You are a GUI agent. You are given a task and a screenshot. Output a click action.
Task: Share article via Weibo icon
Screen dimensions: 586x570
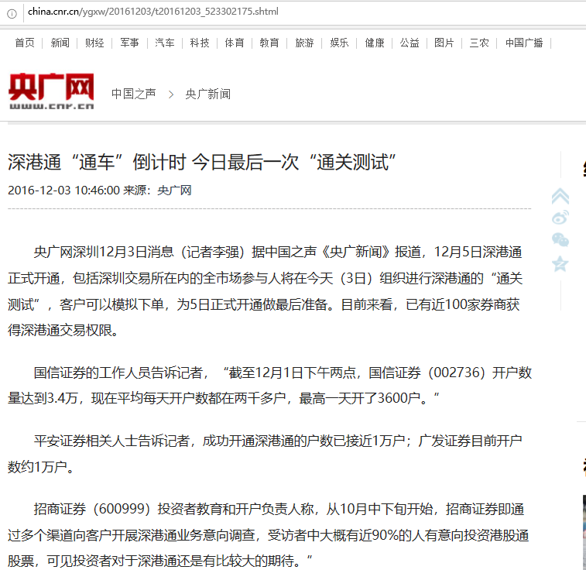tap(560, 217)
